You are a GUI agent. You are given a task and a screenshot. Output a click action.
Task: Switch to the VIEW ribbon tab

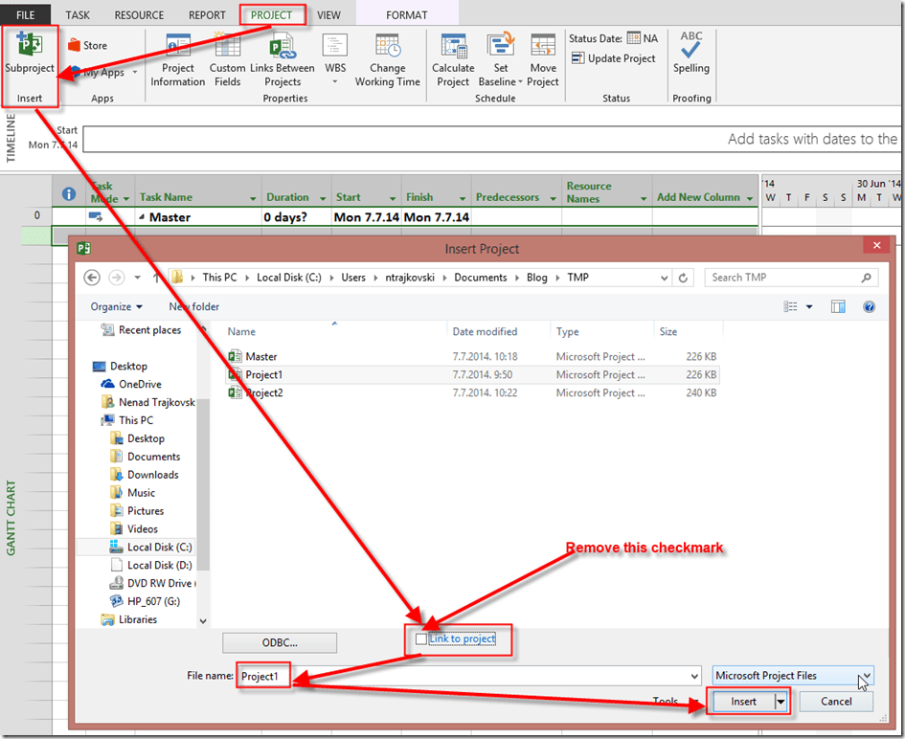(x=328, y=15)
